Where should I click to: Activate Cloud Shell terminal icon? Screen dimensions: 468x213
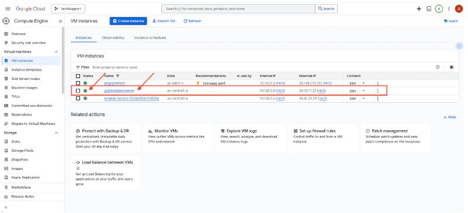pos(429,9)
